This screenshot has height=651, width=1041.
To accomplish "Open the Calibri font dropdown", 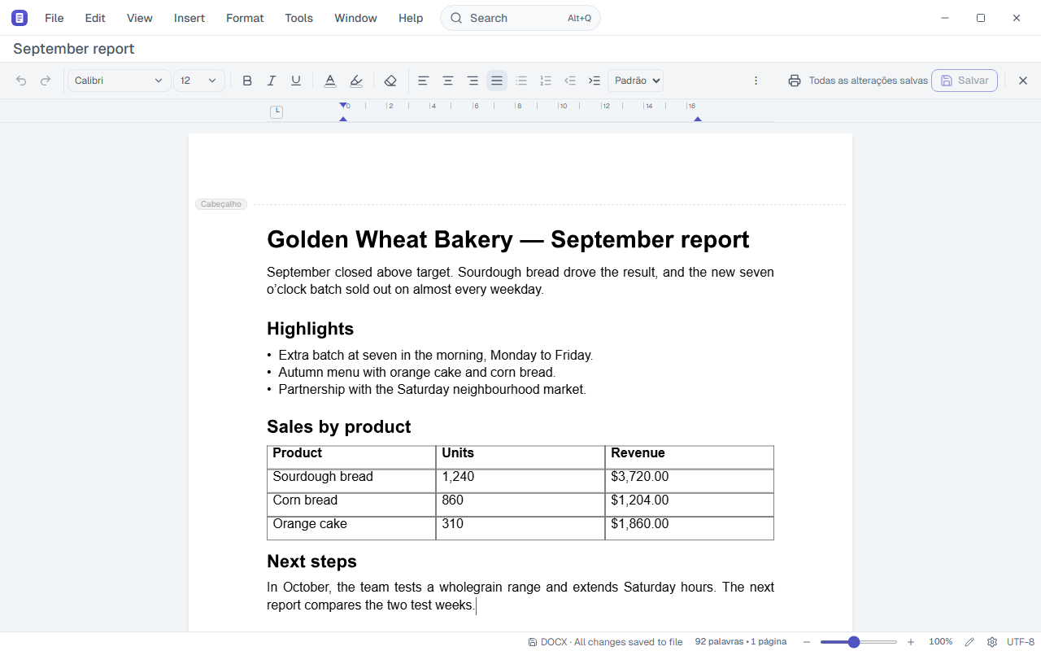I will click(x=120, y=81).
